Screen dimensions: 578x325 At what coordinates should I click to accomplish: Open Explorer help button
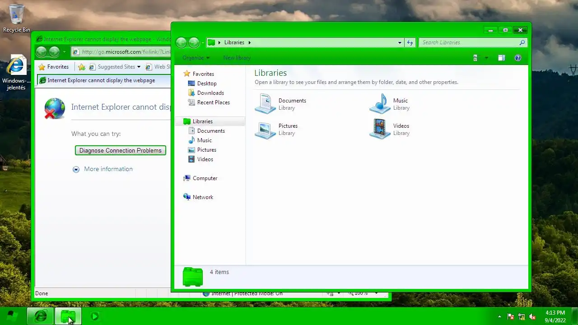click(518, 58)
